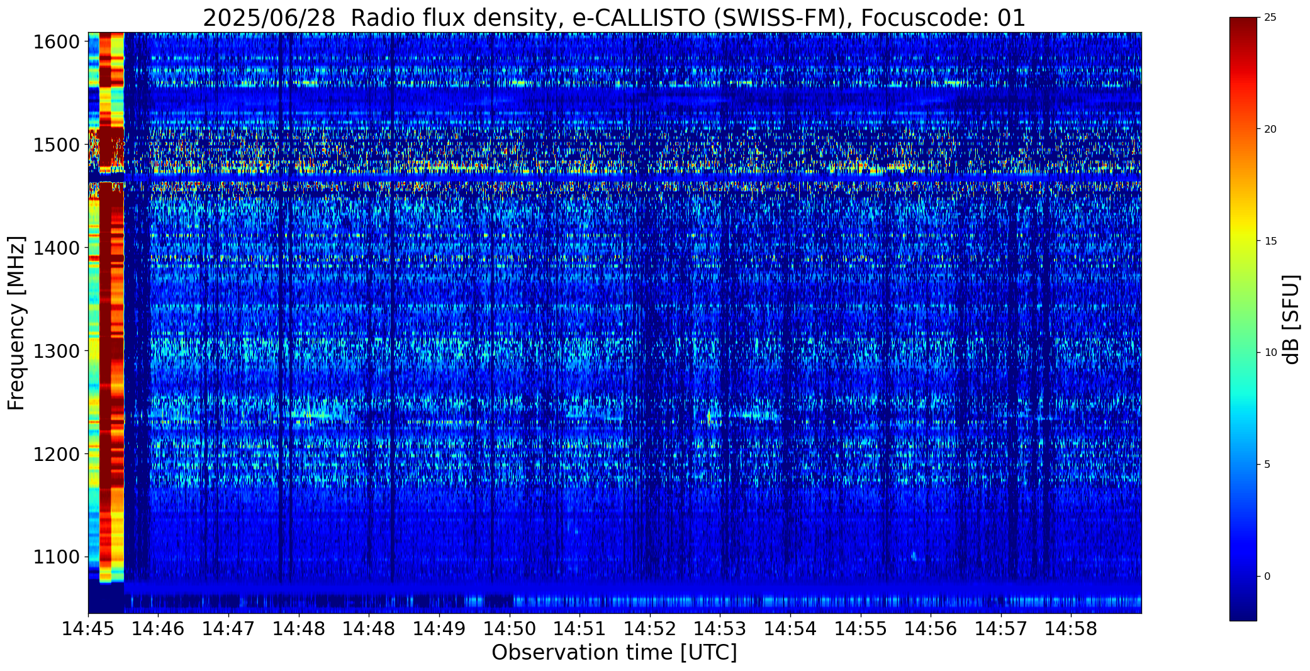Click the colorbar tick value 0

1267,577
